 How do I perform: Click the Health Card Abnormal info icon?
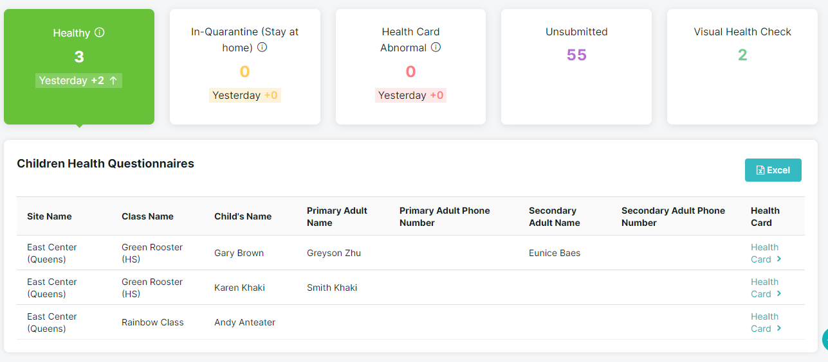point(436,47)
